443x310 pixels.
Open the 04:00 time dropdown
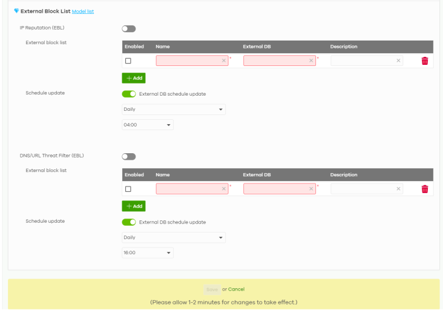pos(147,125)
